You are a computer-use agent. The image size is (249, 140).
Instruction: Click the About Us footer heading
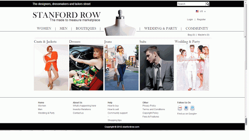click(77, 103)
